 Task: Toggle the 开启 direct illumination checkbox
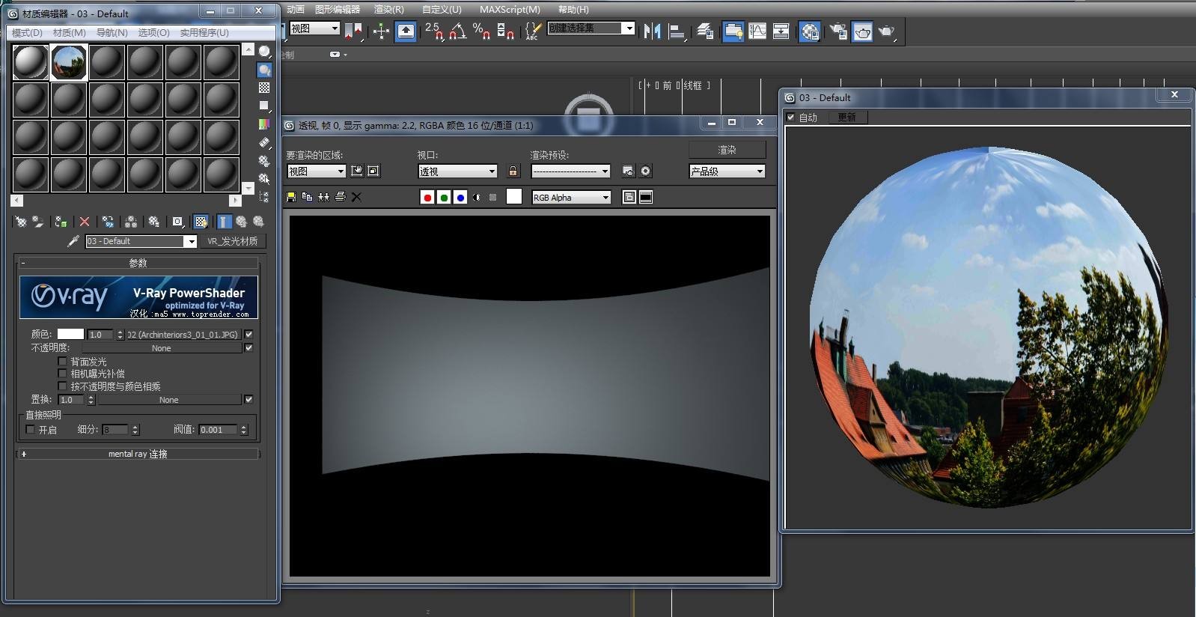click(x=31, y=430)
